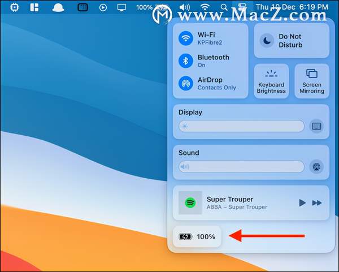Open Keyboard Brightness control
The height and width of the screenshot is (272, 339).
click(x=271, y=81)
